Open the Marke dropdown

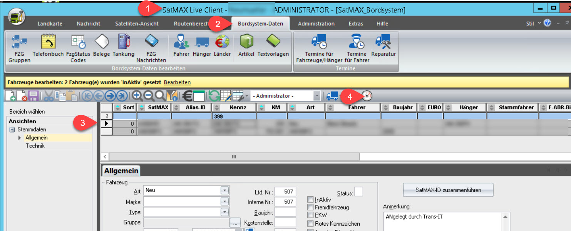(x=224, y=201)
